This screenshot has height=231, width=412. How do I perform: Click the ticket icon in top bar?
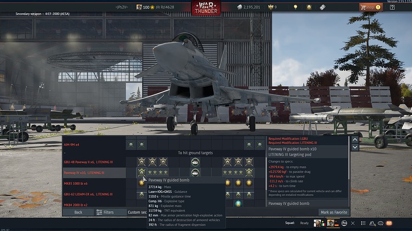point(322,7)
